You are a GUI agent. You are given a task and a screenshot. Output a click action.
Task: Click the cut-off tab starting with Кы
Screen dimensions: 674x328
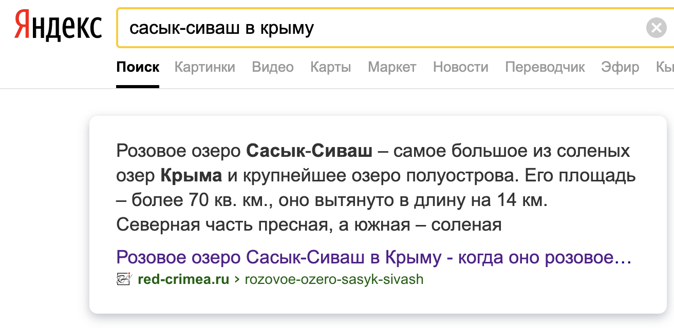pyautogui.click(x=664, y=67)
